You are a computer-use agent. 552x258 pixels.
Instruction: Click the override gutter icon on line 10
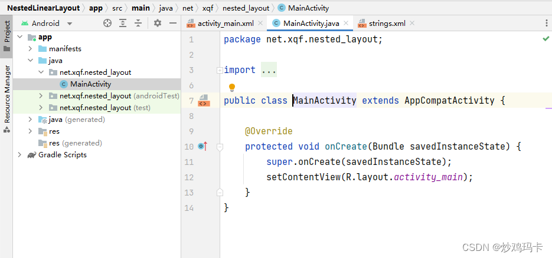tap(202, 146)
